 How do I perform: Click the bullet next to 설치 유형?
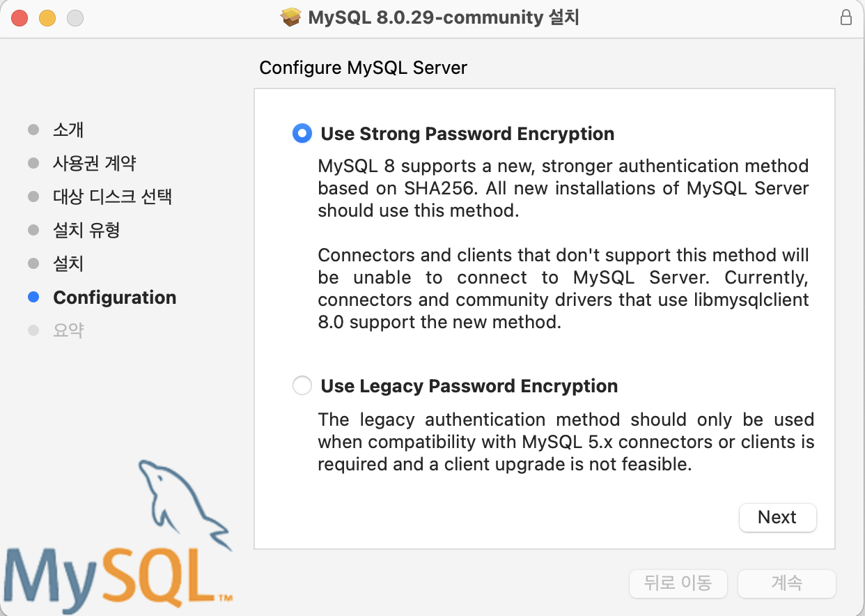coord(33,230)
